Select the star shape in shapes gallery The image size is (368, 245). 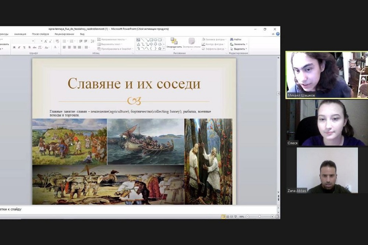pyautogui.click(x=160, y=48)
